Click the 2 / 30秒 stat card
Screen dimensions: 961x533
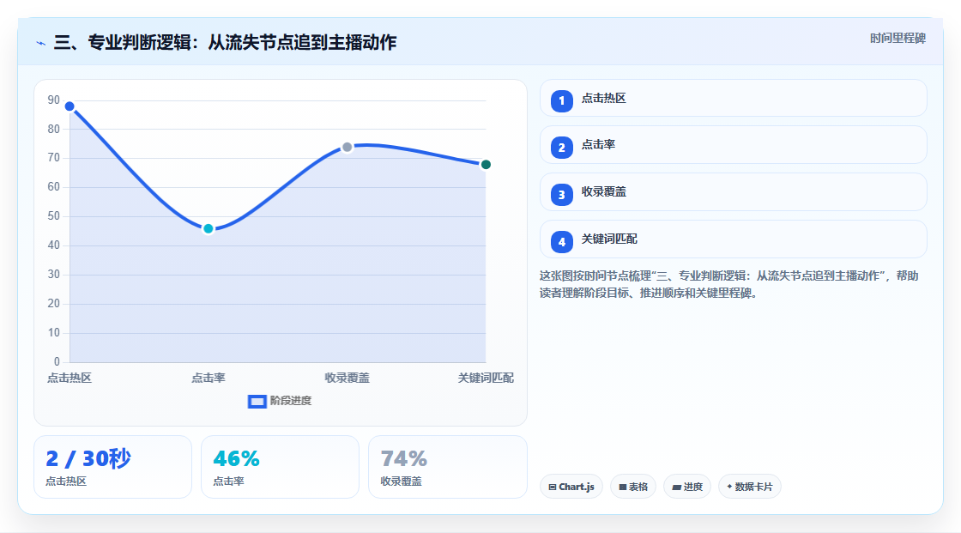click(112, 467)
